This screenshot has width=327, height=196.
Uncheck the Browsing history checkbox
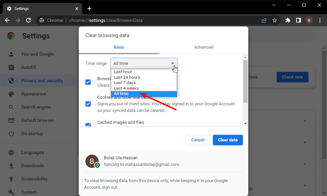tap(88, 82)
